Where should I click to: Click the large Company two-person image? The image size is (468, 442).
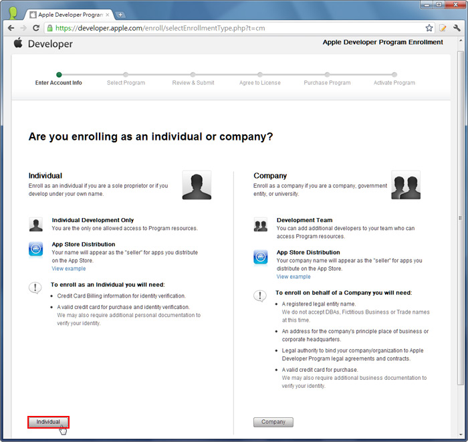coord(406,185)
